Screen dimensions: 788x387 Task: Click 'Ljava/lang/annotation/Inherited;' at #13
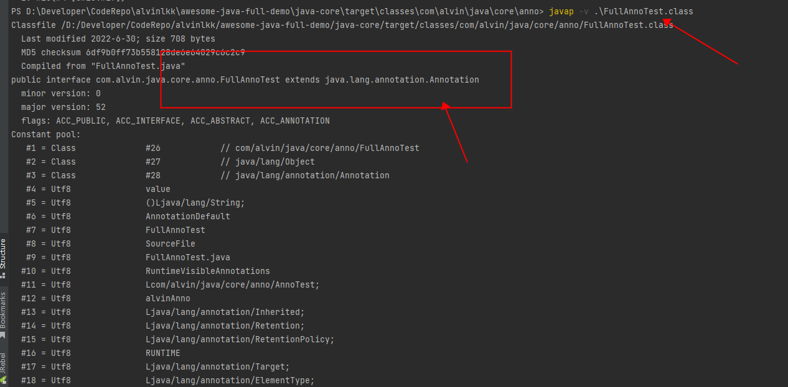tap(225, 312)
